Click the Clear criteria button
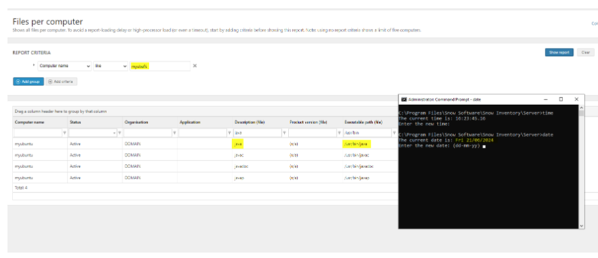This screenshot has width=598, height=258. point(586,53)
